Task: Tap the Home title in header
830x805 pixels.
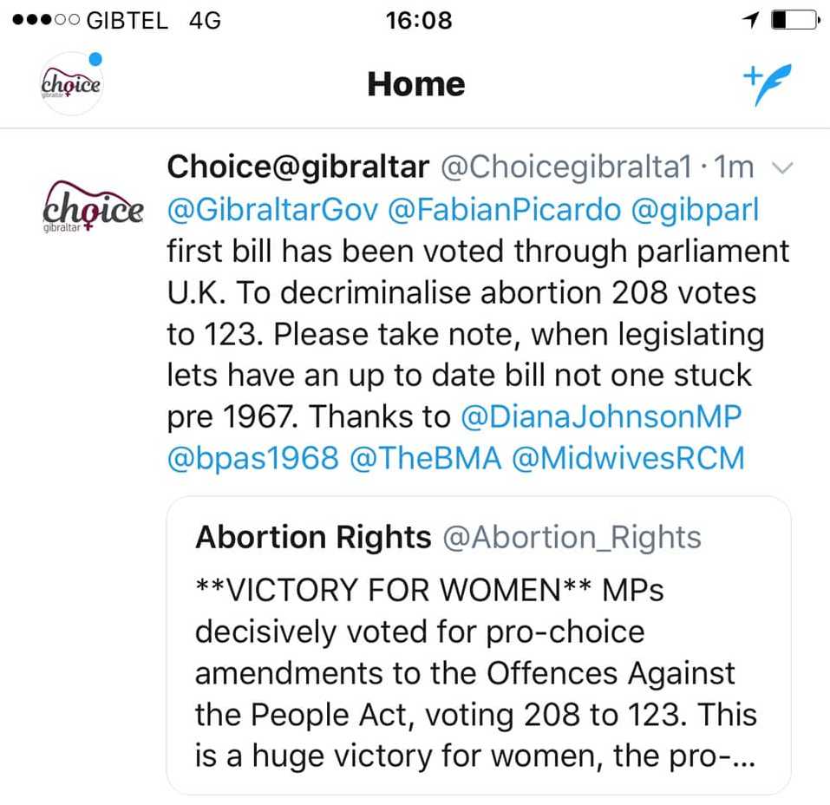Action: [416, 84]
